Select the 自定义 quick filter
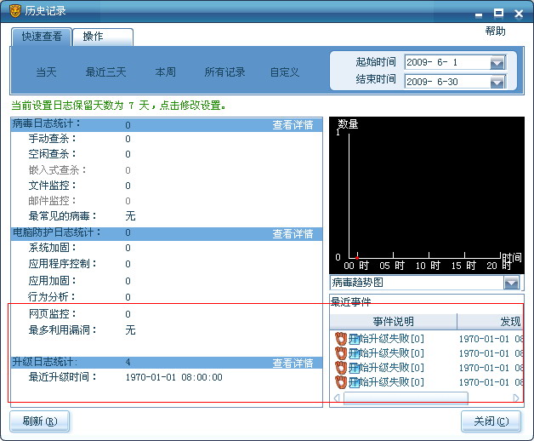This screenshot has height=441, width=534. tap(285, 72)
